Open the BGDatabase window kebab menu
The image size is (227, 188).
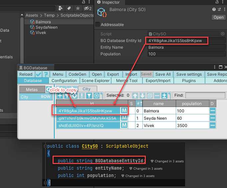click(x=215, y=67)
